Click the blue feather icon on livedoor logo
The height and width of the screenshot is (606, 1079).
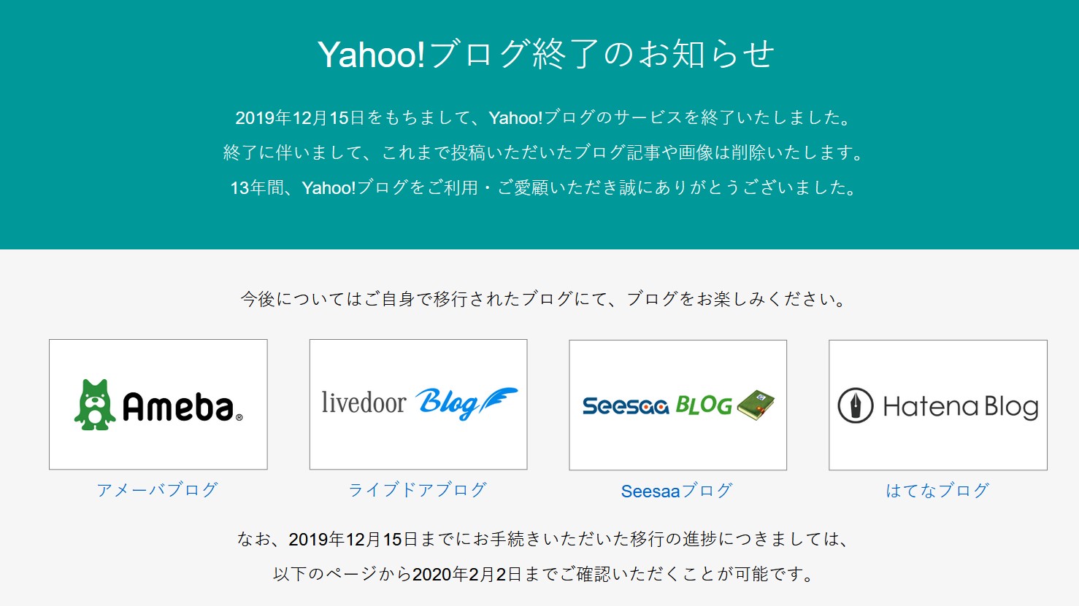(498, 400)
